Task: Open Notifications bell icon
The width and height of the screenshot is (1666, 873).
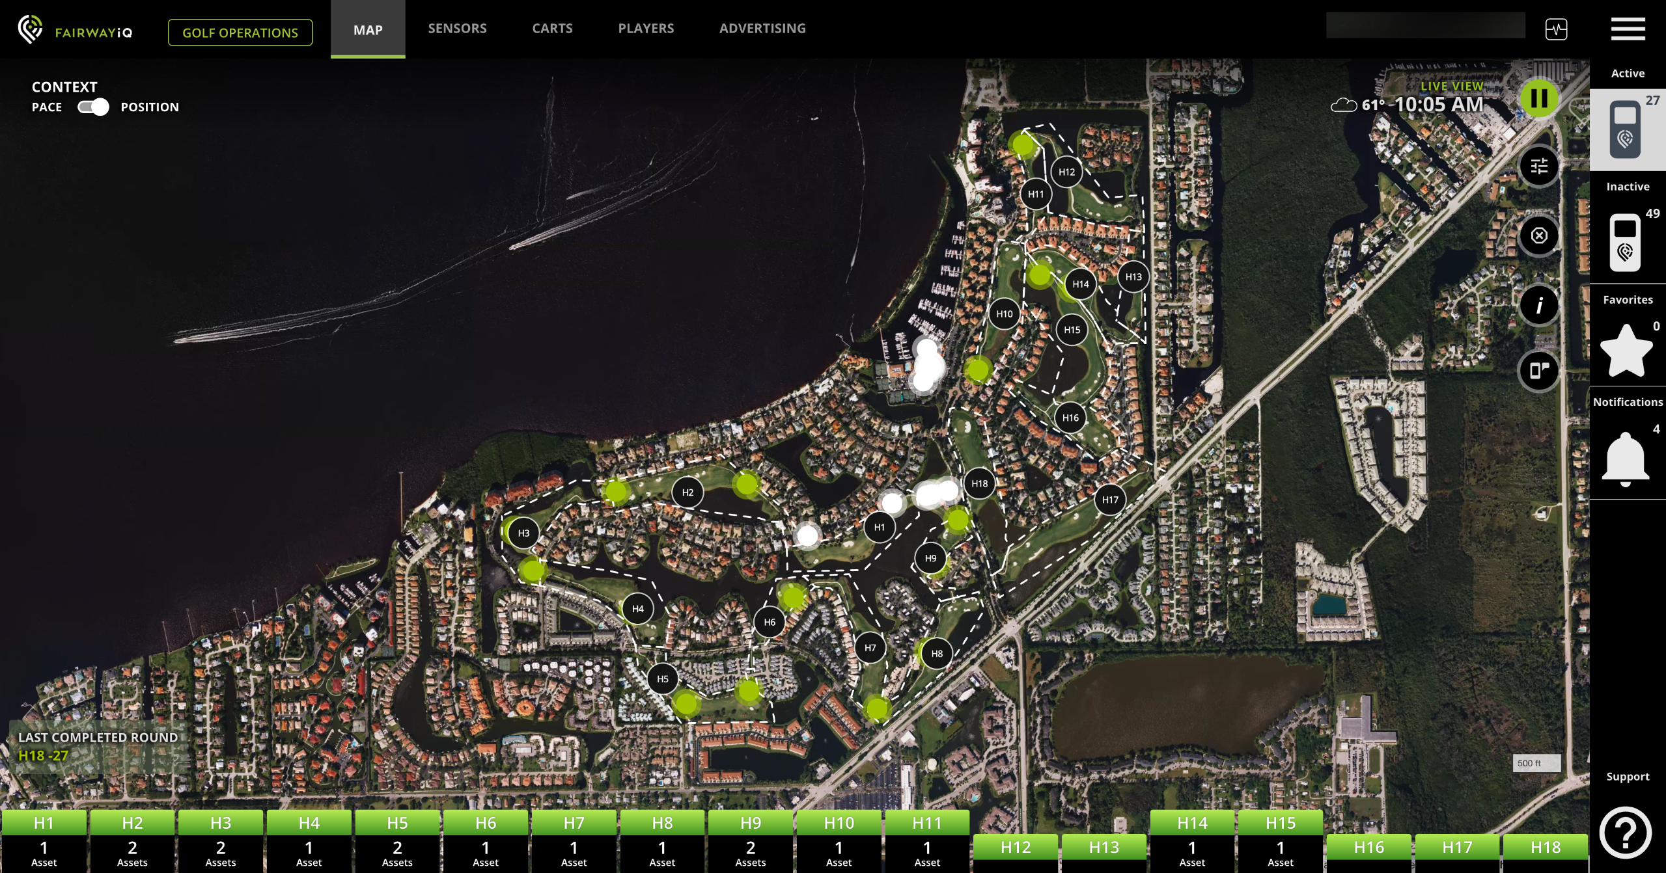Action: [1625, 459]
